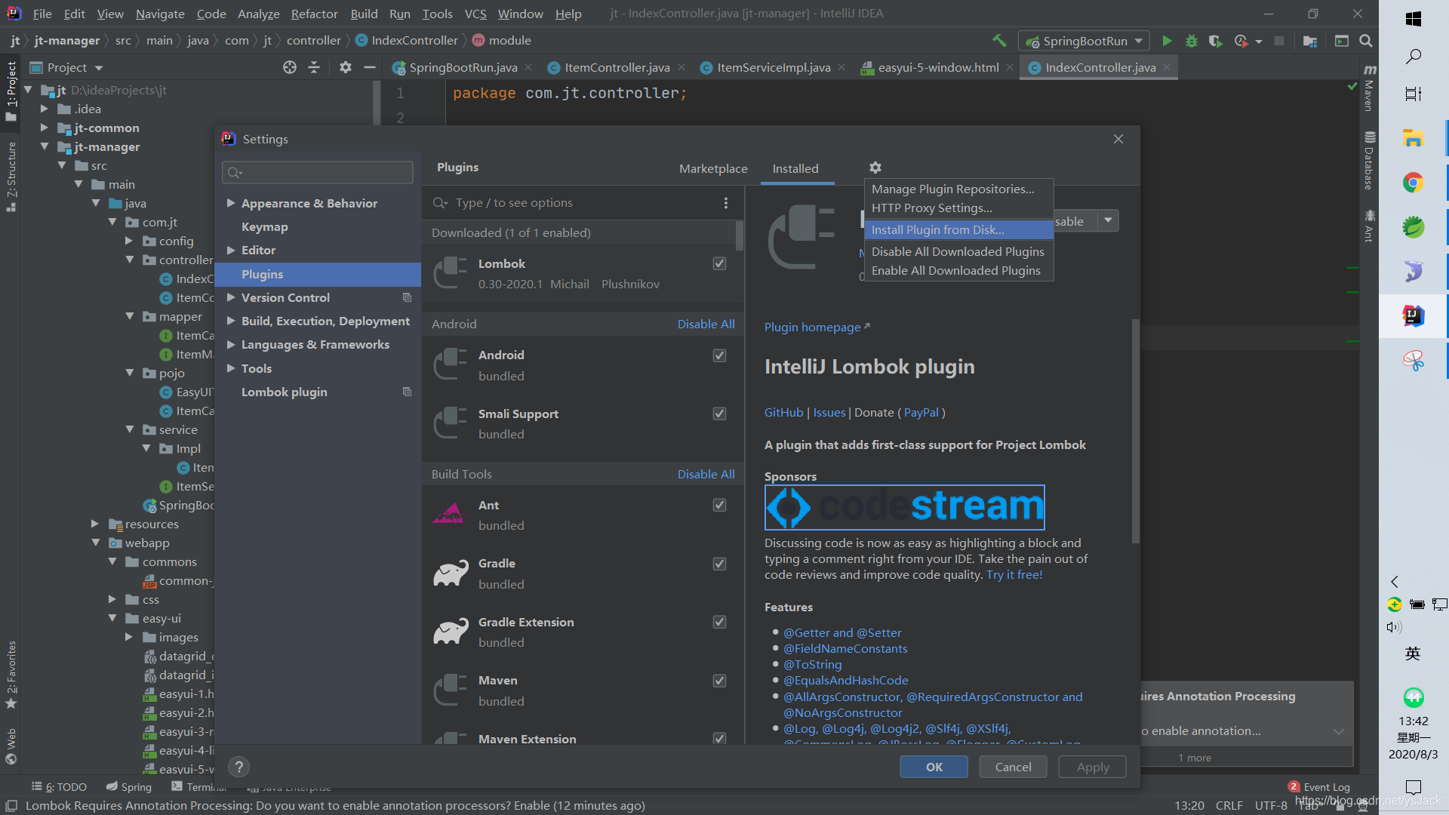The image size is (1449, 815).
Task: Open the plugins gear settings icon
Action: pyautogui.click(x=875, y=168)
